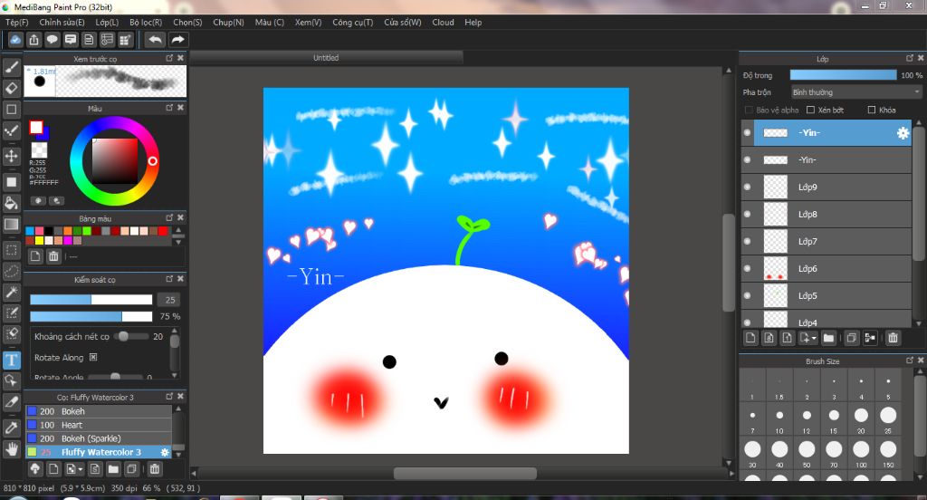The height and width of the screenshot is (500, 927).
Task: Select the Select Eraser tool
Action: pyautogui.click(x=11, y=333)
